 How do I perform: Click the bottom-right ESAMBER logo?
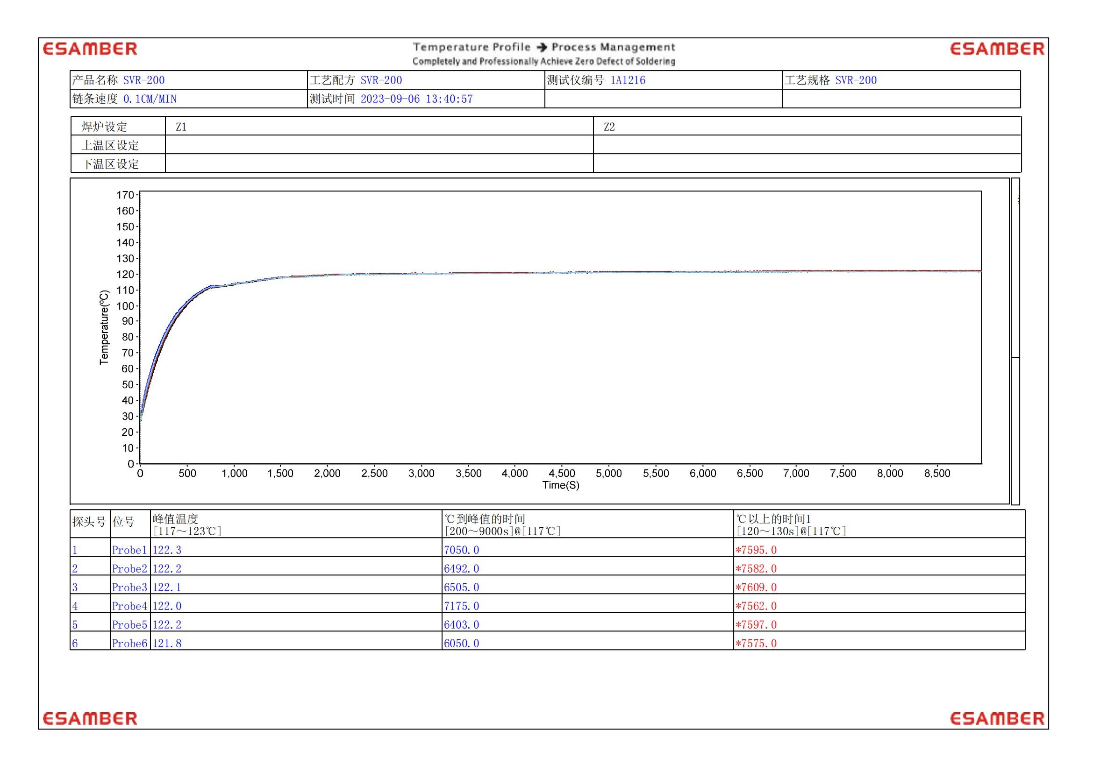point(997,718)
